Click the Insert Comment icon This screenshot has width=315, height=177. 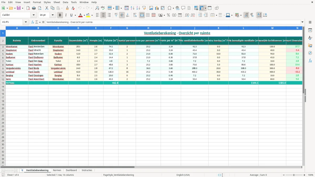point(183,8)
